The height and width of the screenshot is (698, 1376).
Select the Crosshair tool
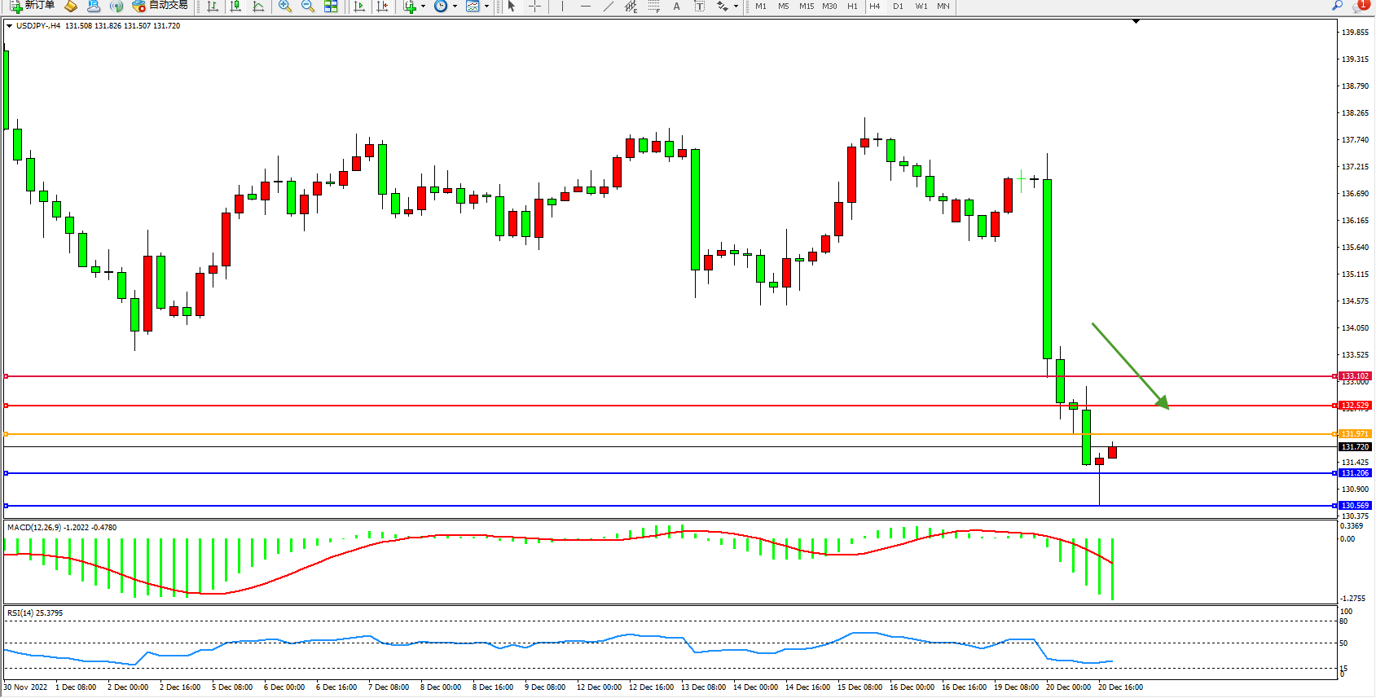[534, 6]
